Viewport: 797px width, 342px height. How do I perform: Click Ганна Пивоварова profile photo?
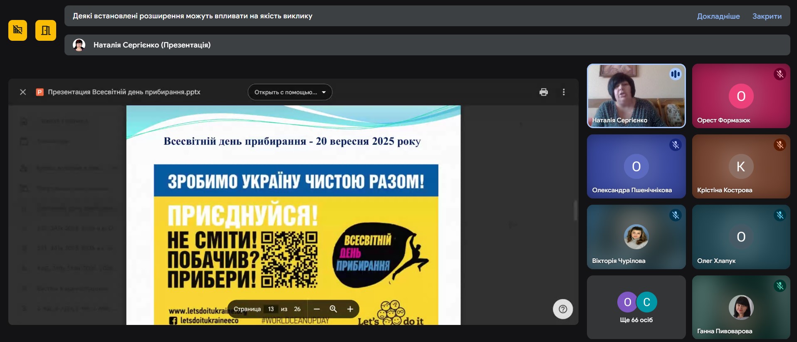tap(741, 307)
